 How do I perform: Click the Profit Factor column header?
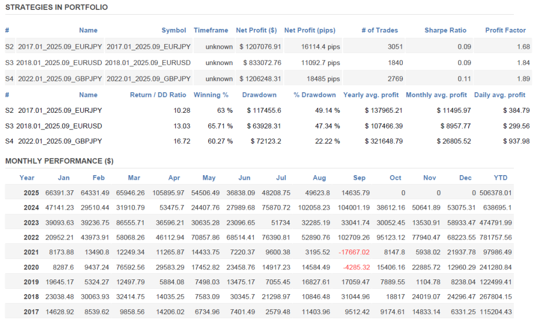coord(505,30)
